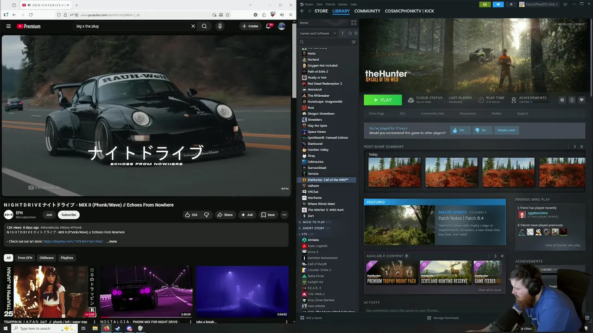Viewport: 593px width, 333px height.
Task: Open YouTube notifications bell
Action: (268, 26)
